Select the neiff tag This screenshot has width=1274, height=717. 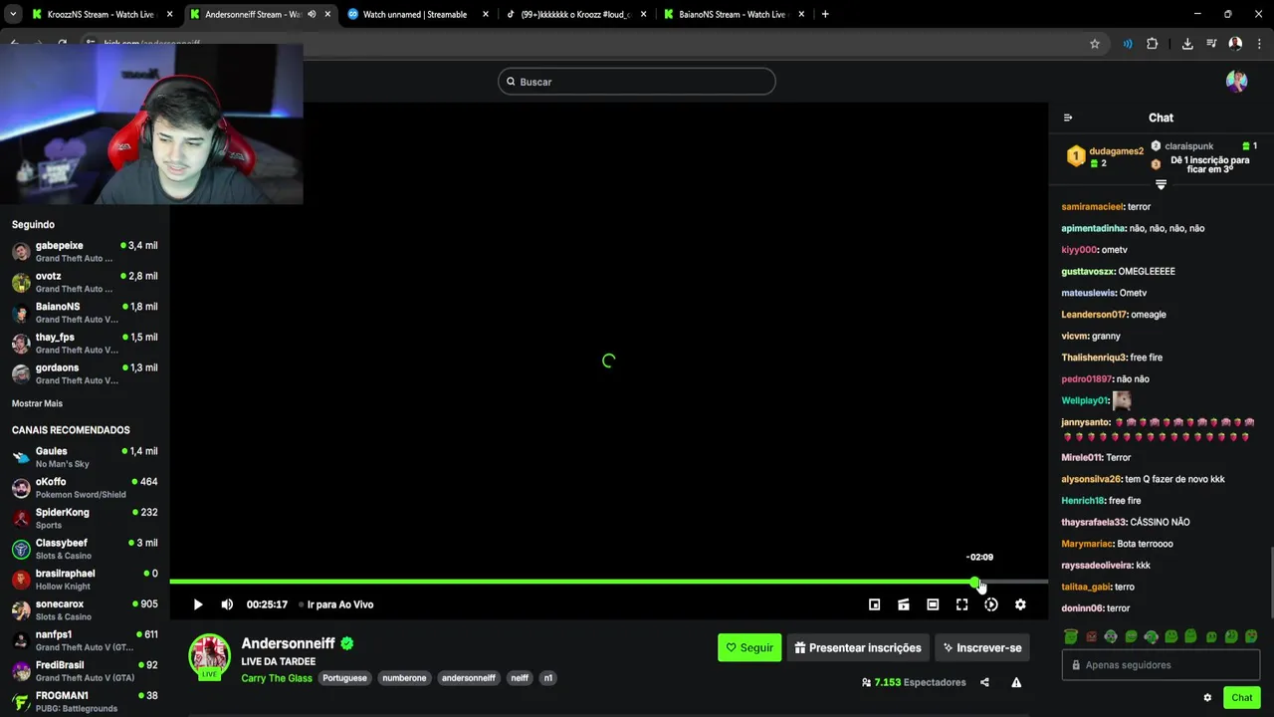coord(520,678)
